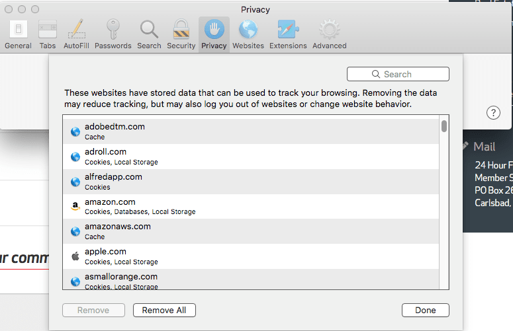Click the Mail heading in the background page

pos(485,147)
